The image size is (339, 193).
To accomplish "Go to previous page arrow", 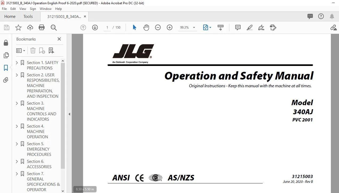I will (x=83, y=27).
